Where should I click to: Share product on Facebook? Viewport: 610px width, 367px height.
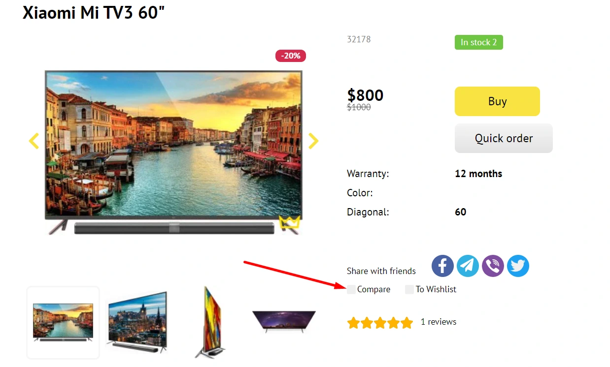click(442, 266)
